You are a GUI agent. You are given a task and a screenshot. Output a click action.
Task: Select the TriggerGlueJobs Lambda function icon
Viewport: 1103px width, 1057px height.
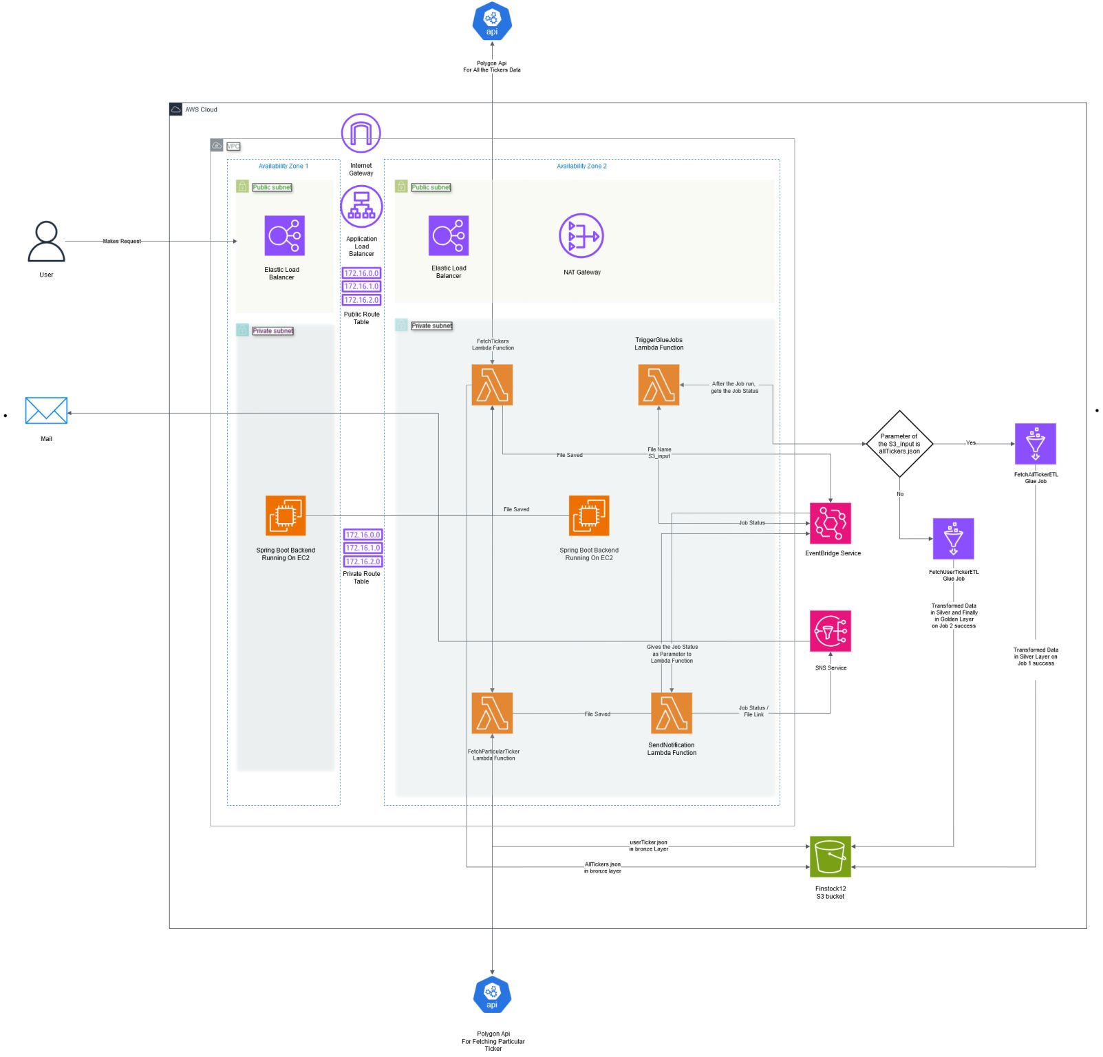[x=658, y=385]
